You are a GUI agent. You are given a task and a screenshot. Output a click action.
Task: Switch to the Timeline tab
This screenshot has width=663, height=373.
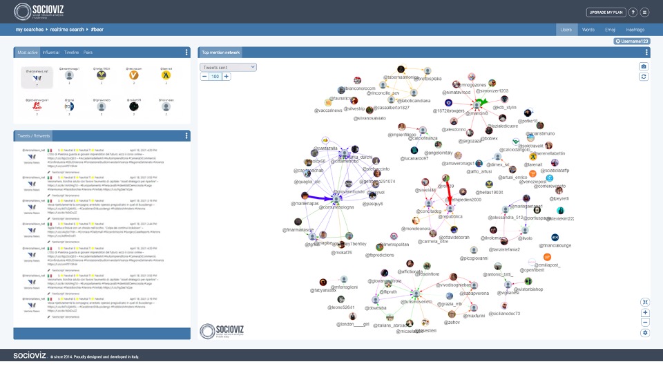click(x=71, y=52)
